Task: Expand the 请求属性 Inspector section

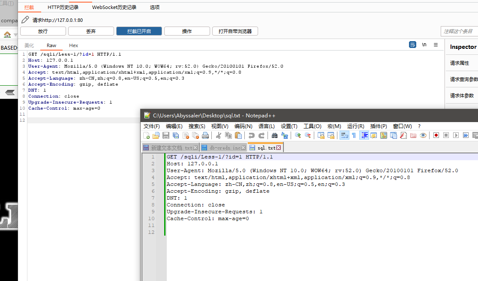Action: pyautogui.click(x=462, y=63)
